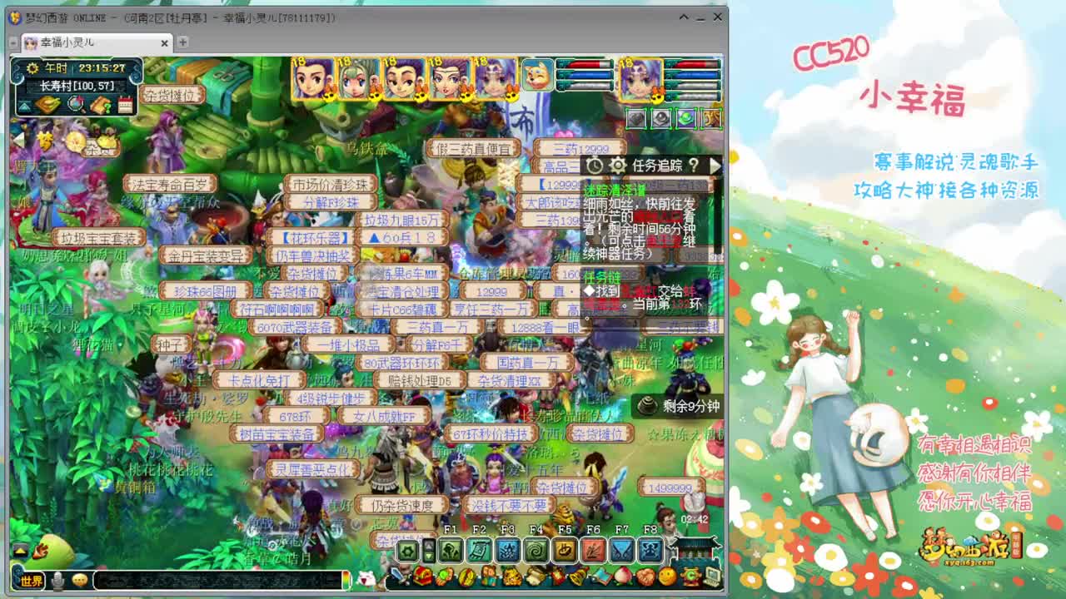The height and width of the screenshot is (599, 1066).
Task: Select the fourth team member portrait
Action: click(x=450, y=79)
